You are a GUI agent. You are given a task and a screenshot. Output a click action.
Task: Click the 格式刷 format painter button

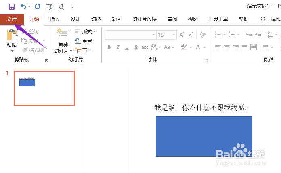pos(32,50)
